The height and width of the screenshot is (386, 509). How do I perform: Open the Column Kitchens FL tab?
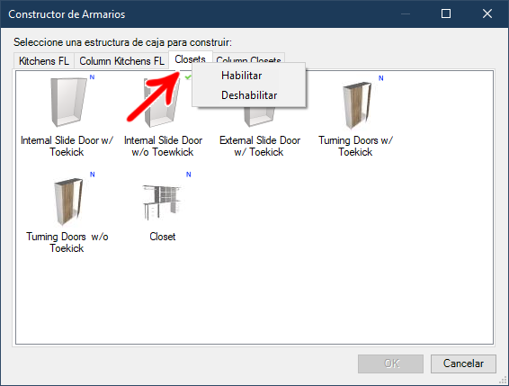121,61
